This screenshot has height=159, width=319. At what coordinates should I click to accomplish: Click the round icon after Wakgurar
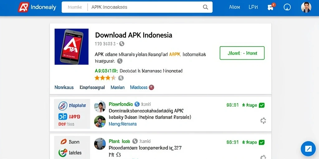120,61
